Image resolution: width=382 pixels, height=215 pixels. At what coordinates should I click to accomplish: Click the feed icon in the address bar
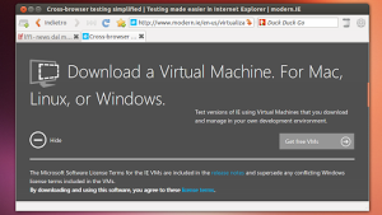(x=249, y=23)
